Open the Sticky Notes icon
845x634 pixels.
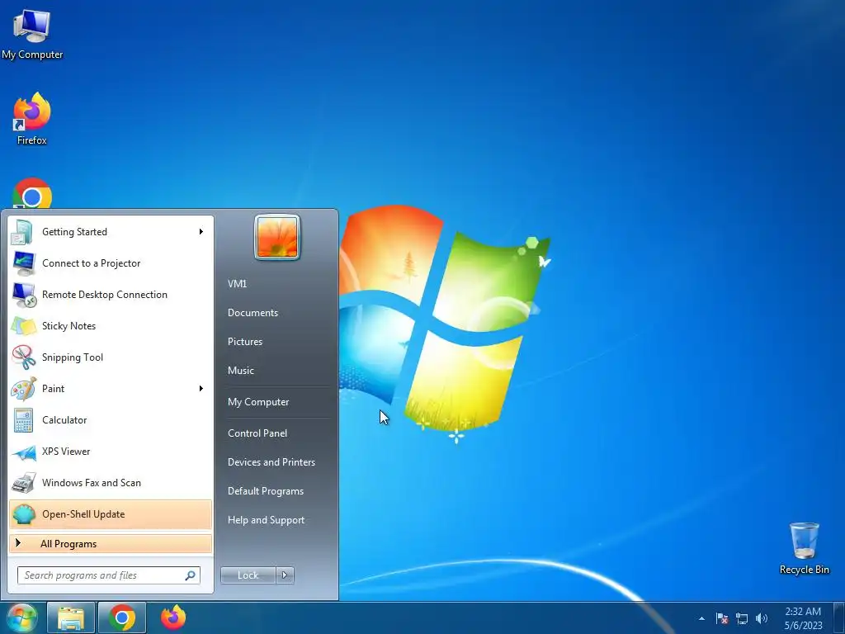23,325
